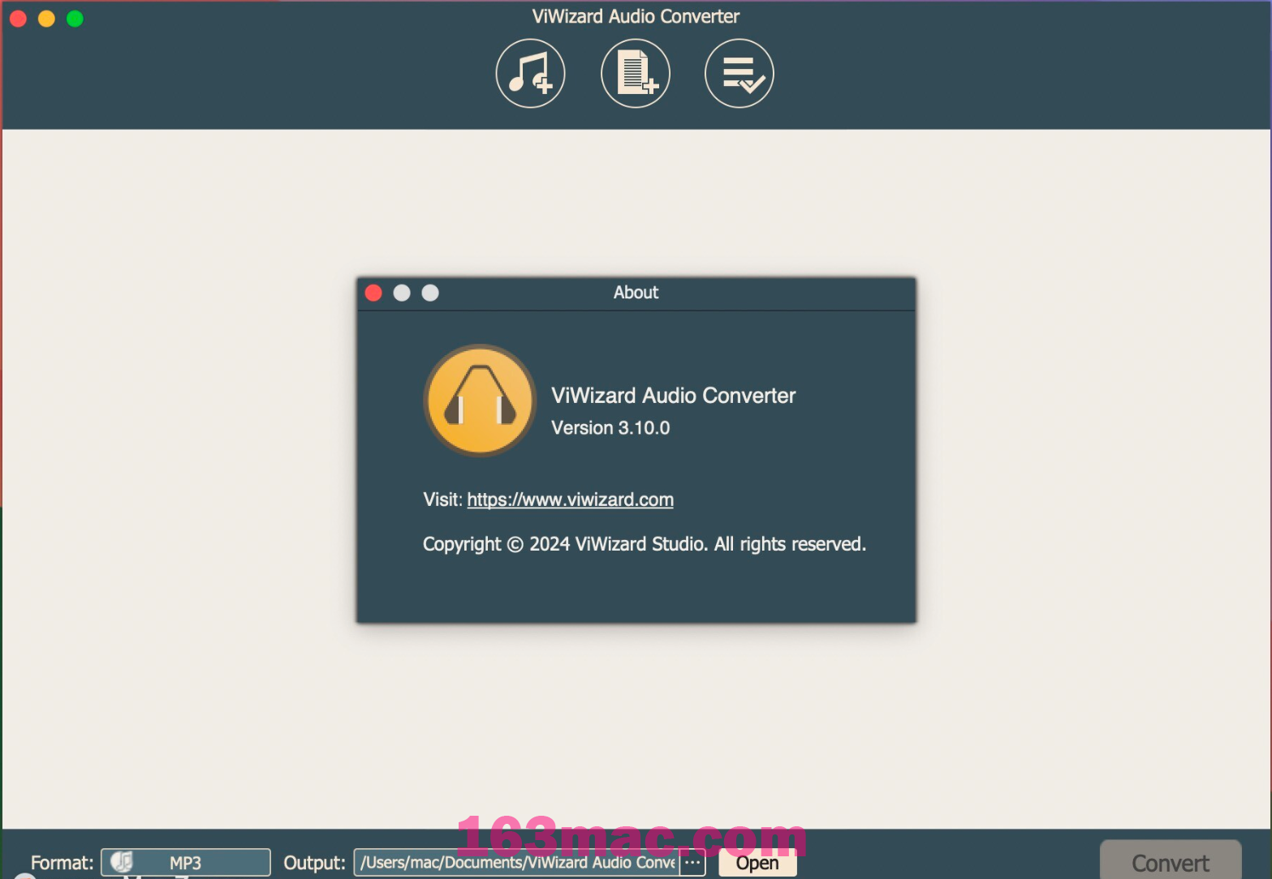Image resolution: width=1272 pixels, height=879 pixels.
Task: Click the headphones app logo in About
Action: [480, 400]
